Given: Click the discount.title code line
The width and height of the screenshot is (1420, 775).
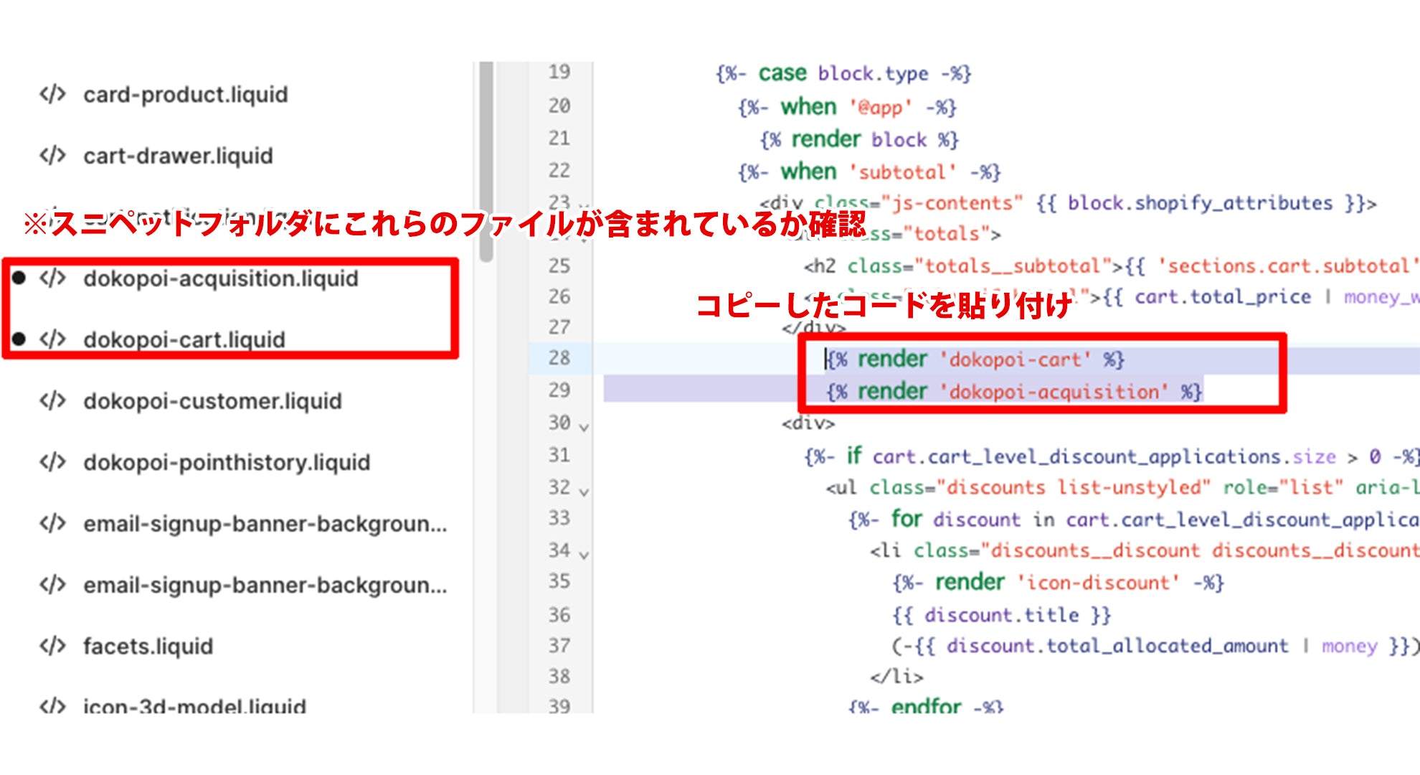Looking at the screenshot, I should (x=1001, y=615).
